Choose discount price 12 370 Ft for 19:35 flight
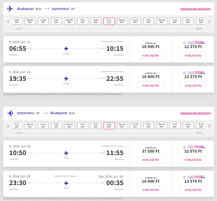 click(x=193, y=85)
